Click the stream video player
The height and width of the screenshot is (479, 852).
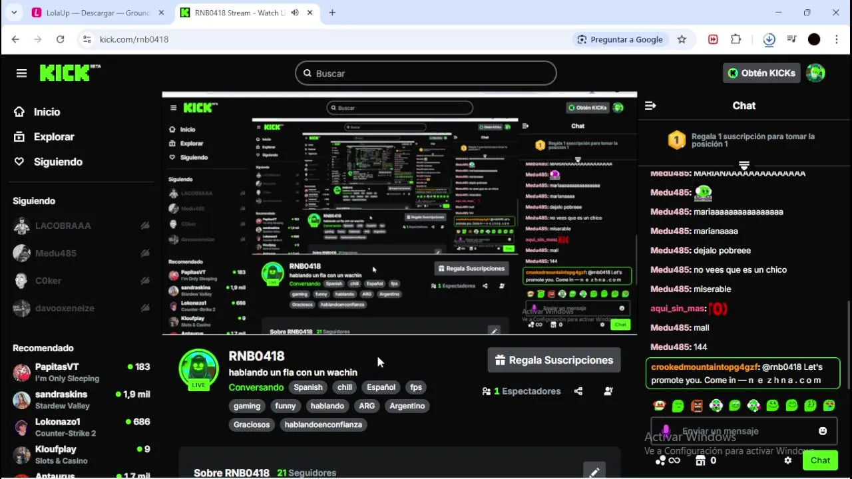coord(399,213)
